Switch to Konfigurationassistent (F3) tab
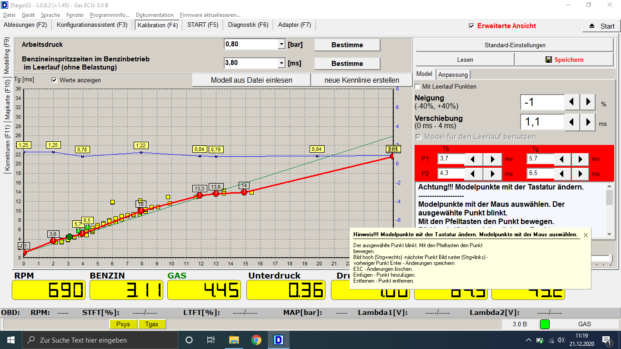This screenshot has width=621, height=349. [92, 25]
